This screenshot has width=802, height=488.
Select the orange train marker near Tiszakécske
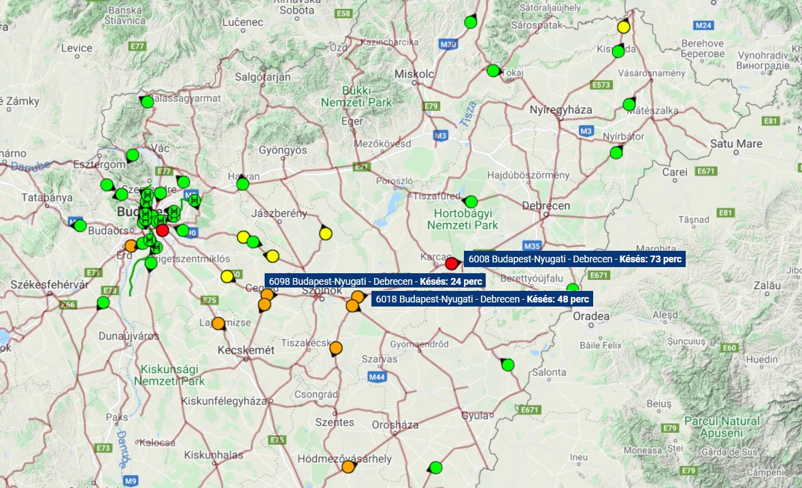pyautogui.click(x=335, y=349)
